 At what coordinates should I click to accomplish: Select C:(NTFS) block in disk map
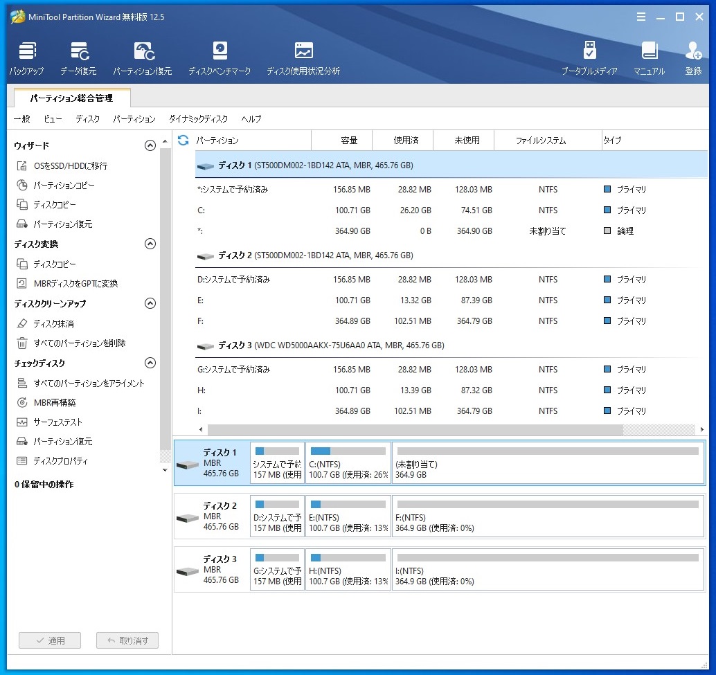click(x=348, y=462)
